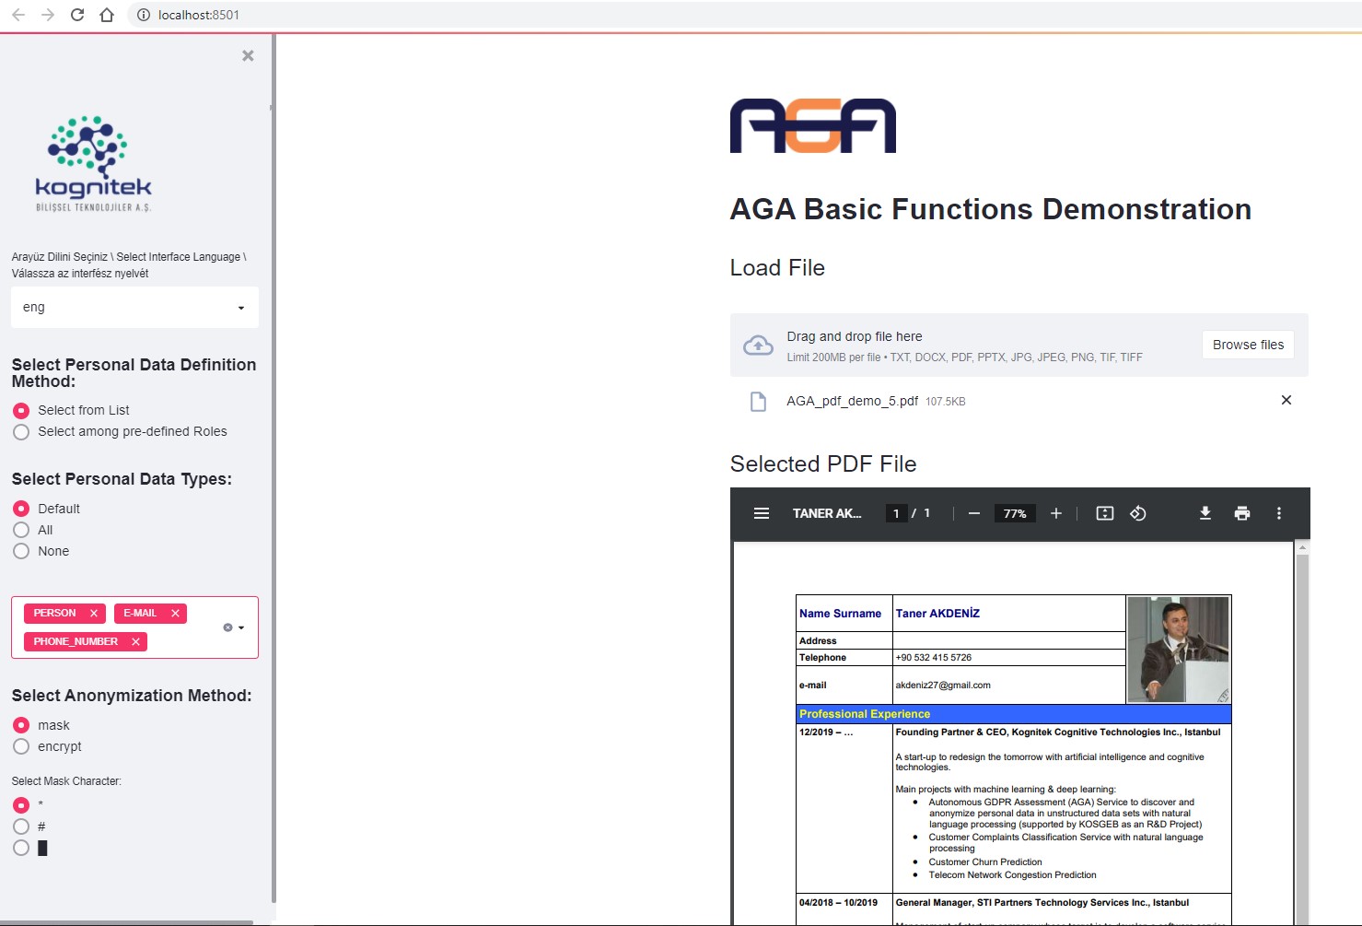Select All personal data types
1362x926 pixels.
(33, 530)
